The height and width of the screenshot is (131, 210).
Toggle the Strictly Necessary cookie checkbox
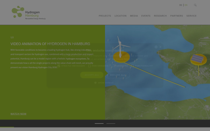point(59,66)
